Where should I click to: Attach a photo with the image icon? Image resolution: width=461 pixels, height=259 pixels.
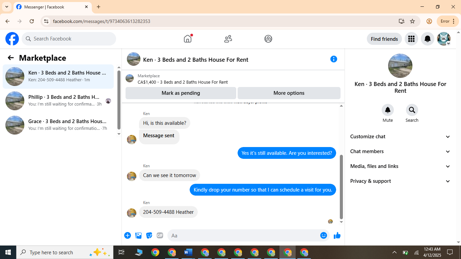(138, 235)
